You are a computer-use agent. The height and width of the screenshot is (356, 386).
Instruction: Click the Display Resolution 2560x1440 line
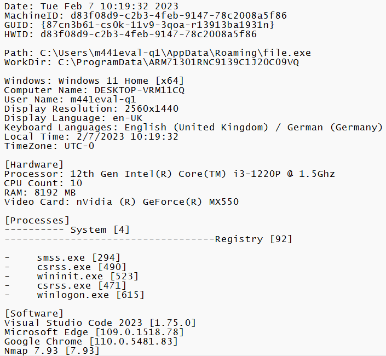[91, 108]
